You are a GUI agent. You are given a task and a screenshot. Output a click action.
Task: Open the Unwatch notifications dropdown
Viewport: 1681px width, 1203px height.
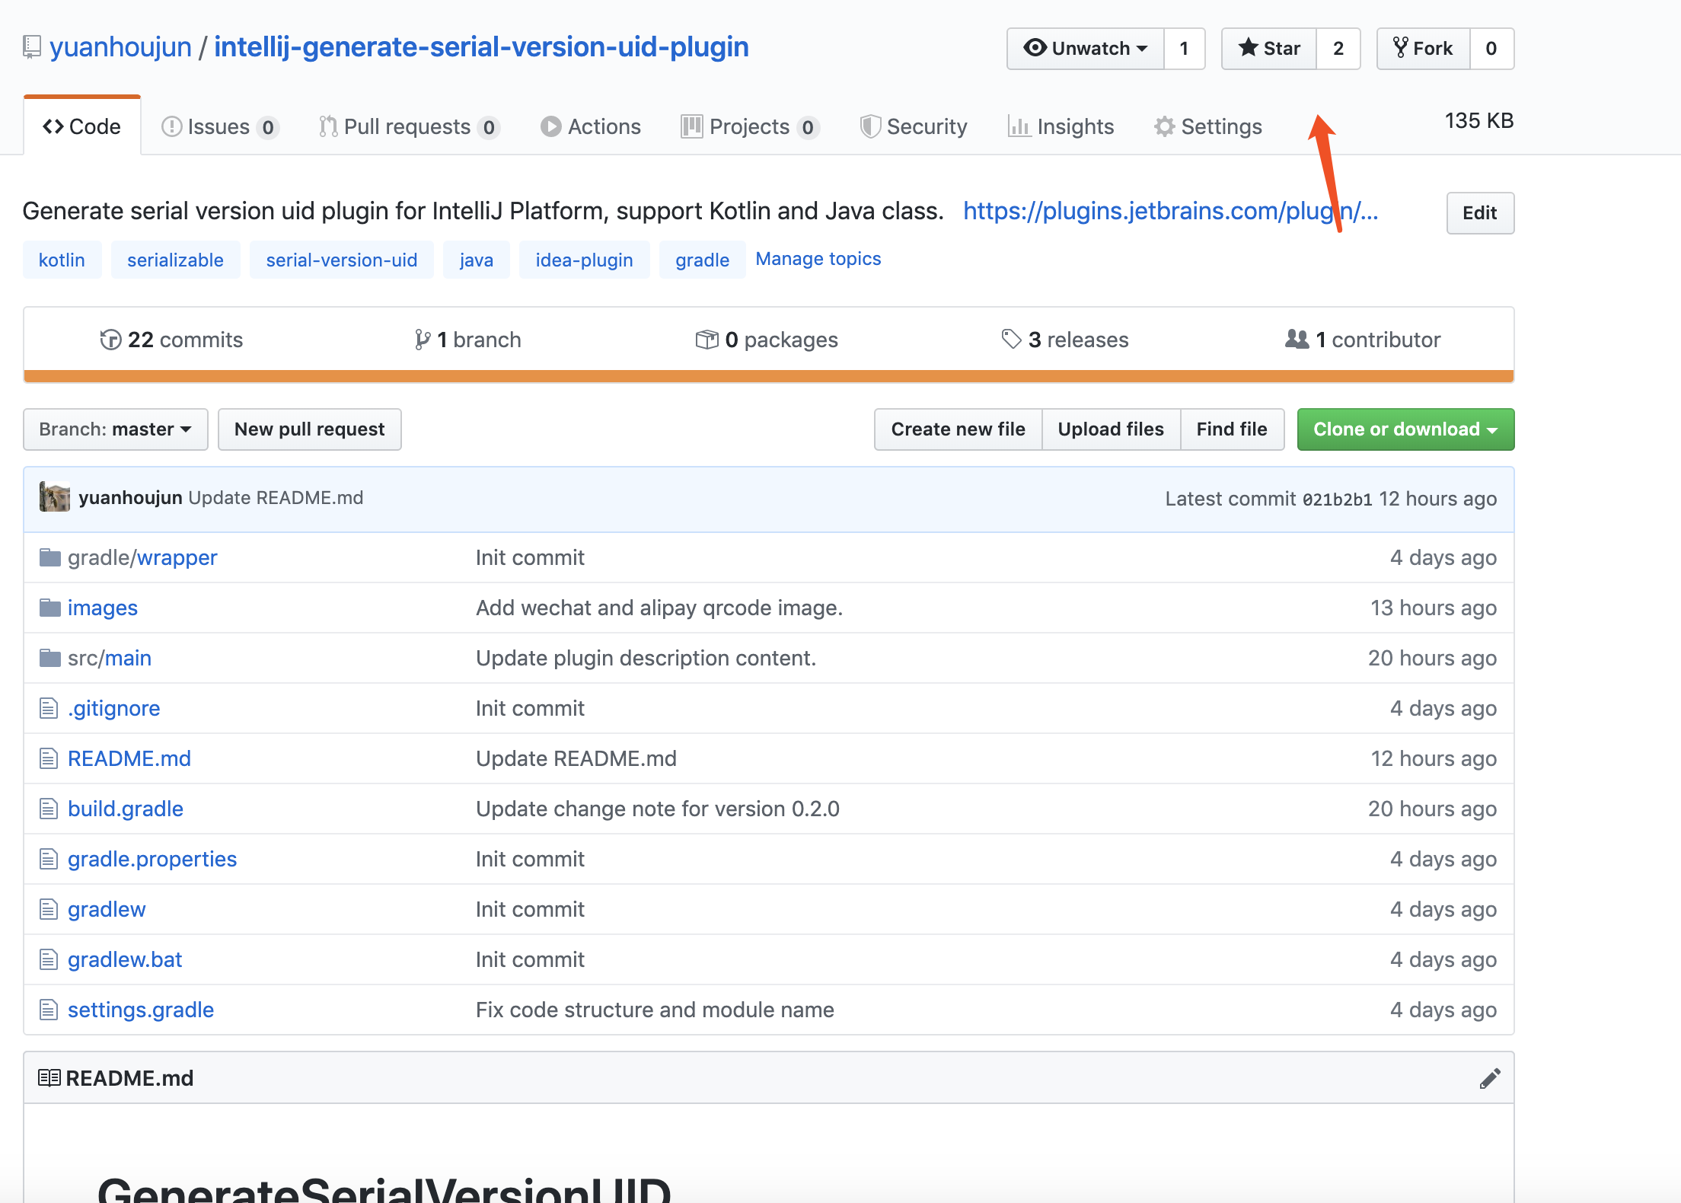(x=1086, y=49)
